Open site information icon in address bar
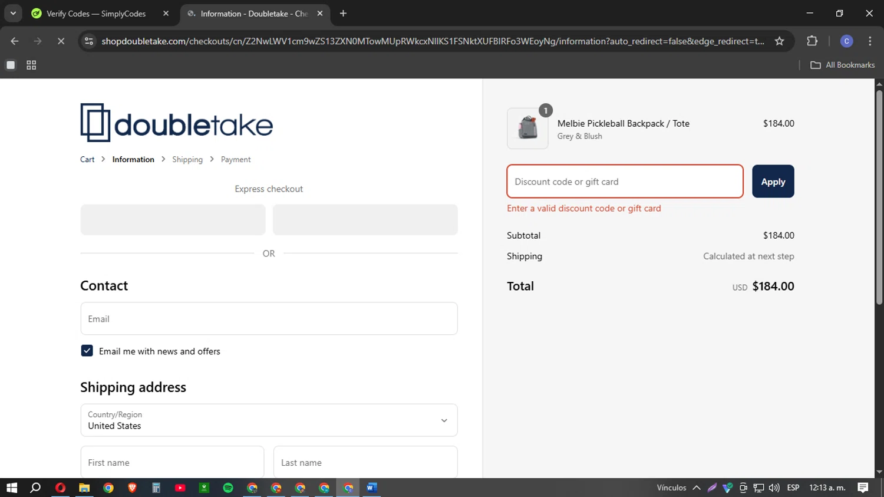The image size is (884, 497). pyautogui.click(x=89, y=41)
